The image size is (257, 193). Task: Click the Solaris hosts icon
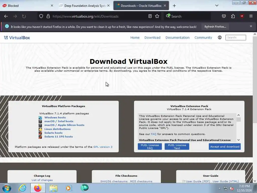40,133
